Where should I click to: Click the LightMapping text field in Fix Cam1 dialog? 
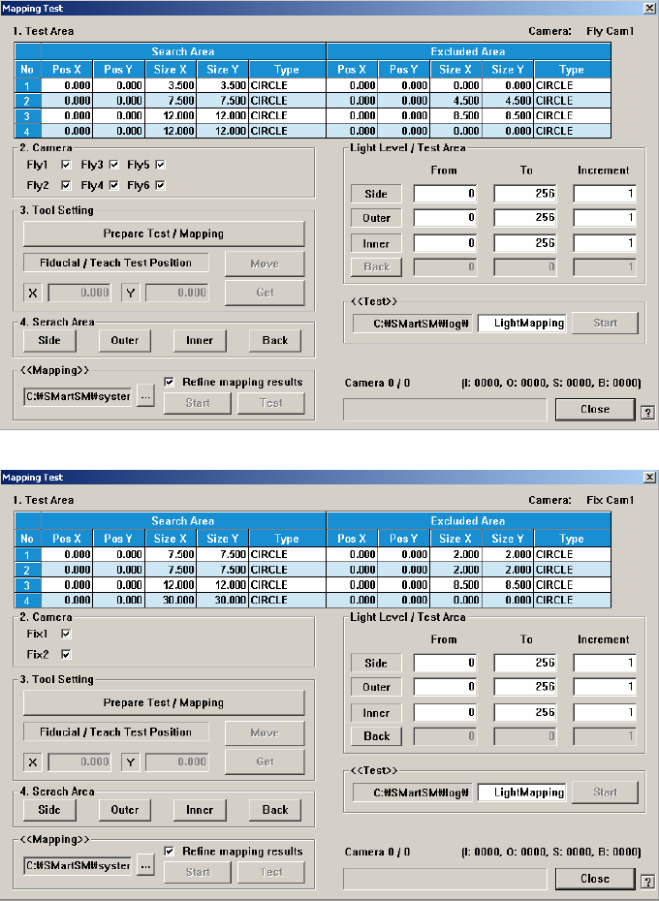(x=522, y=792)
